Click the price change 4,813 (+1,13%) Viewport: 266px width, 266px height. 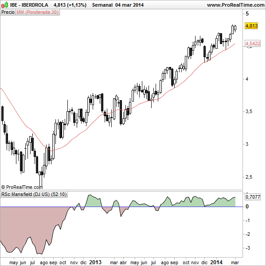pyautogui.click(x=70, y=5)
